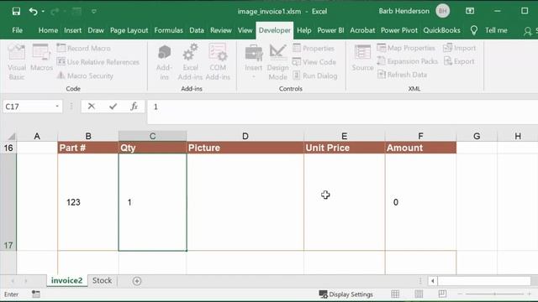
Task: Toggle Design Mode
Action: tap(278, 61)
